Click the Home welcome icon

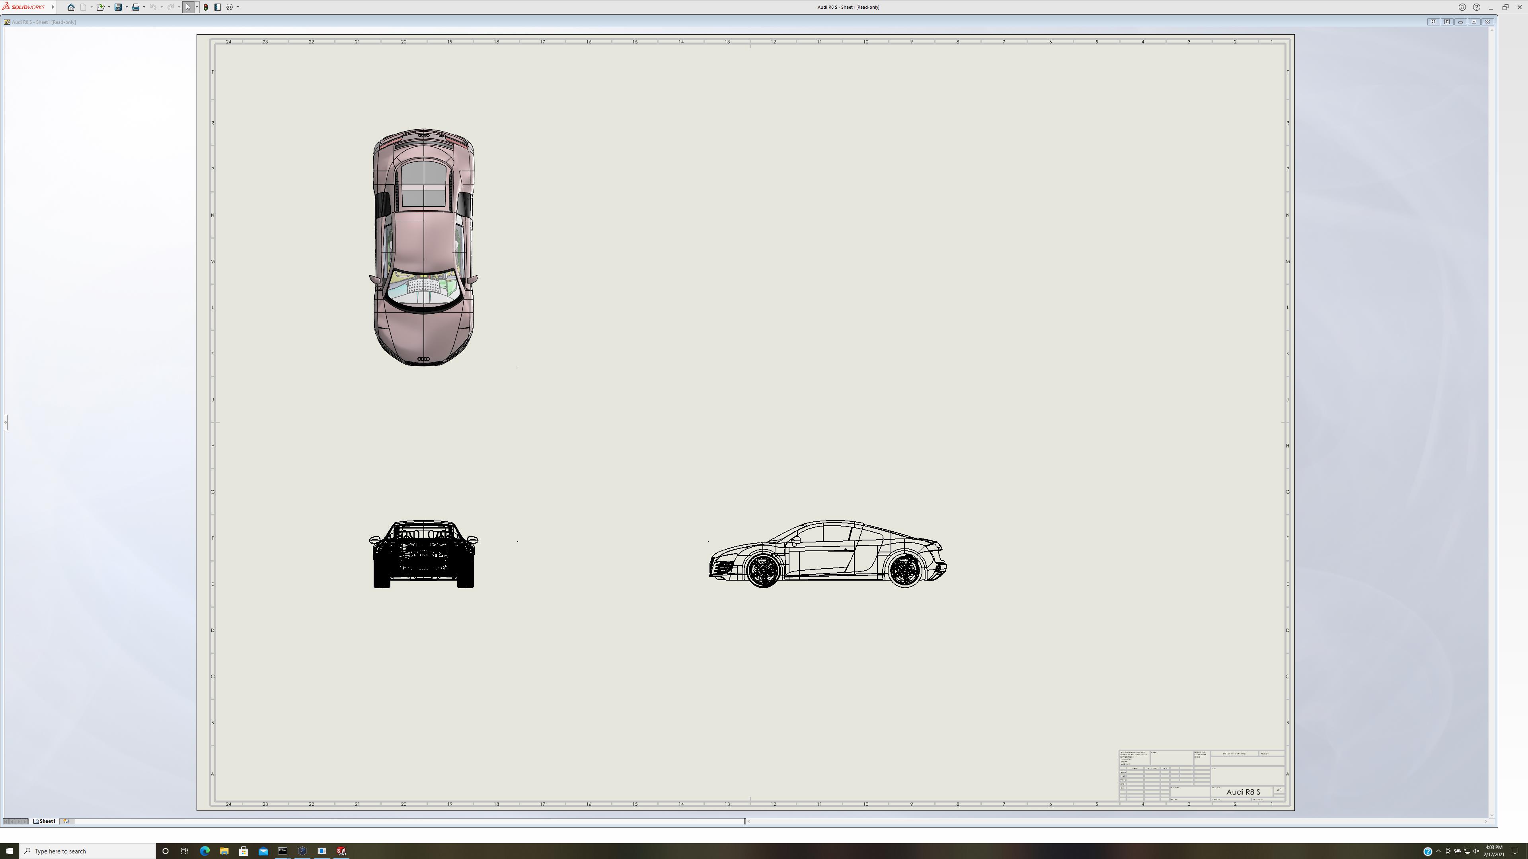[x=71, y=7]
